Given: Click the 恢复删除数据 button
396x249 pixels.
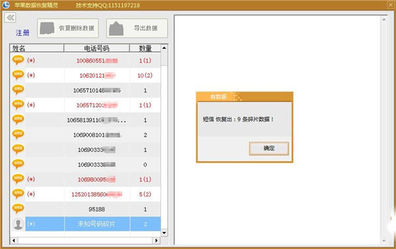Looking at the screenshot, I should 68,28.
